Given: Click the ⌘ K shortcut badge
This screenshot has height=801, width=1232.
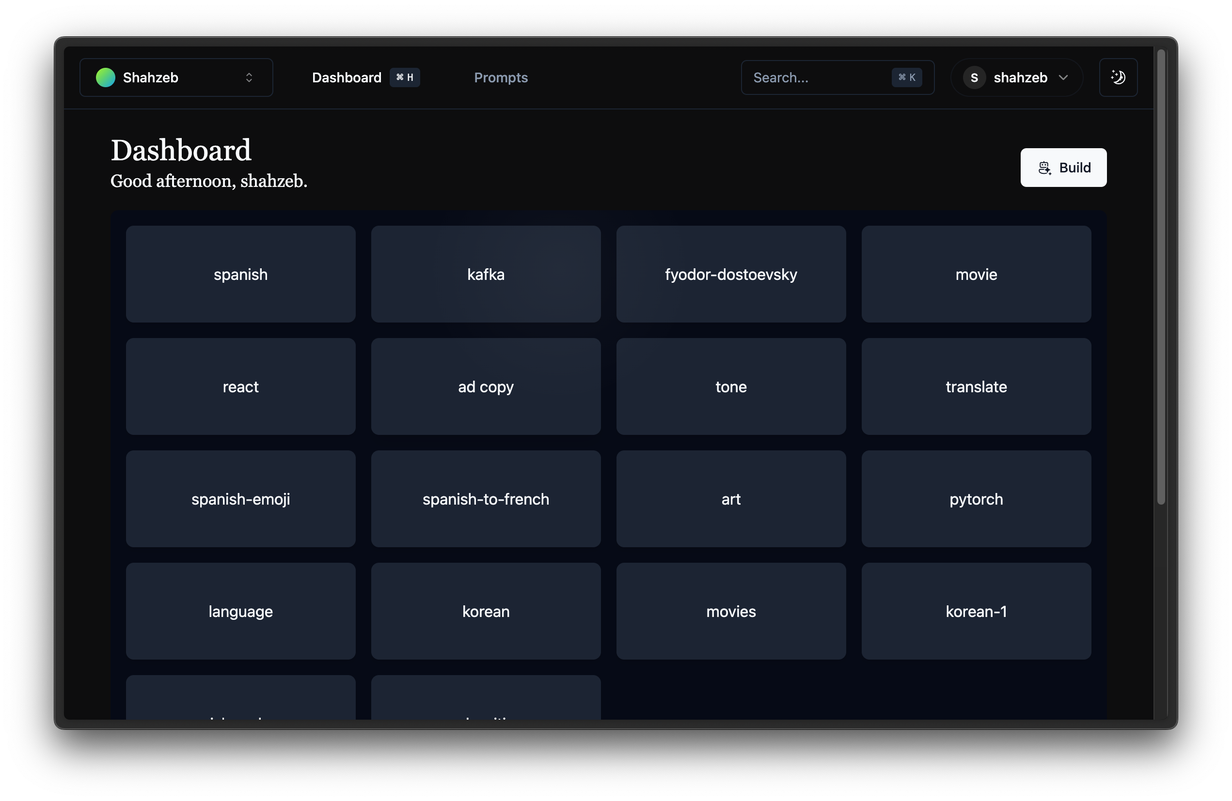Looking at the screenshot, I should click(x=906, y=77).
